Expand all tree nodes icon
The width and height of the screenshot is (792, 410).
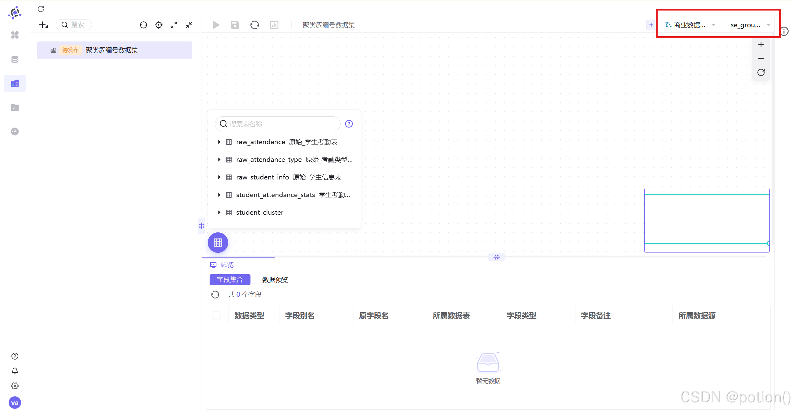(174, 25)
